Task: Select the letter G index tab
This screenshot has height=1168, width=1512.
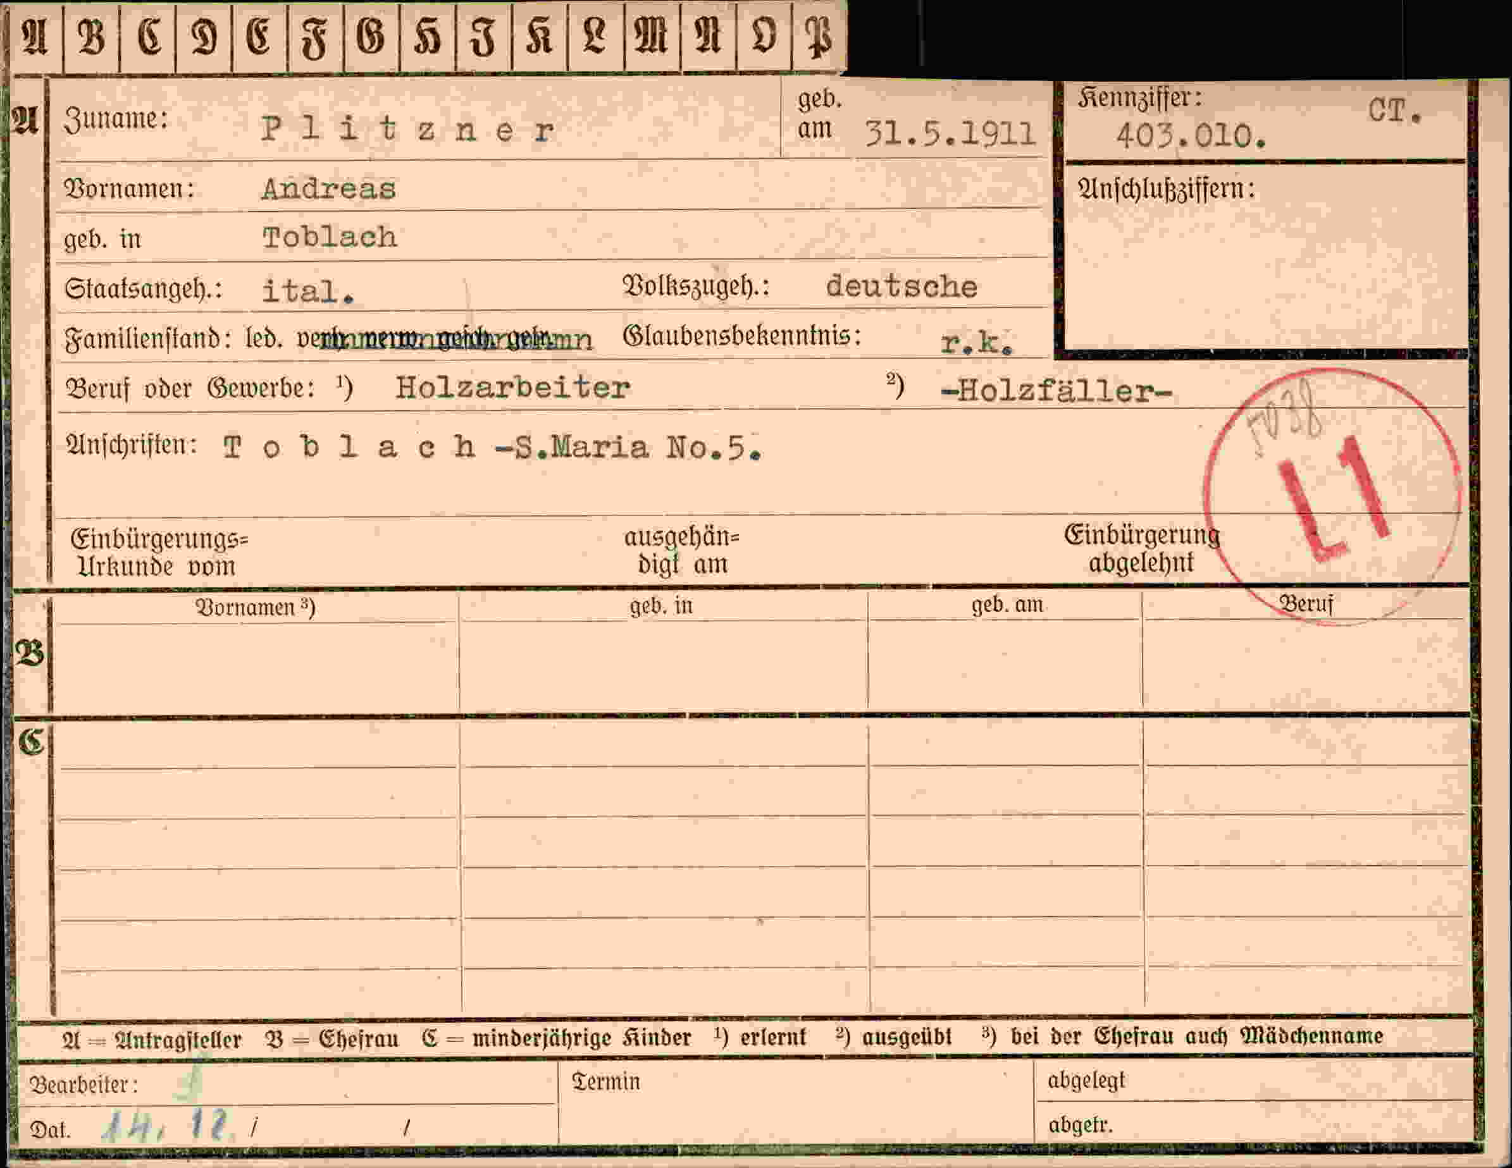Action: click(372, 37)
